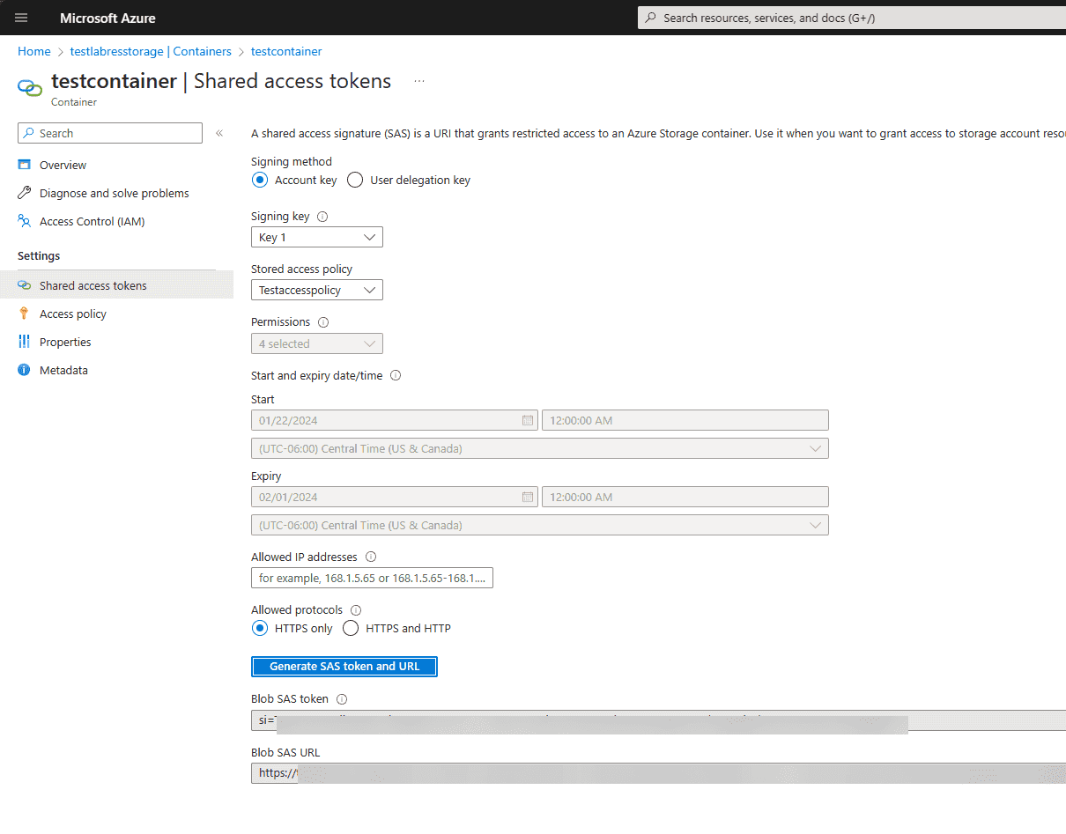Open Overview in the sidebar menu

coord(63,165)
